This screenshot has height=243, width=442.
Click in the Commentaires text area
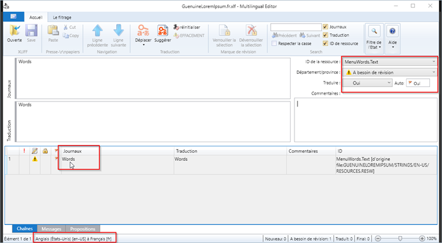366,120
